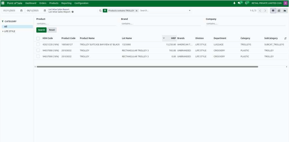Sort by Lot Name column header
The width and height of the screenshot is (289, 142).
(x=127, y=38)
